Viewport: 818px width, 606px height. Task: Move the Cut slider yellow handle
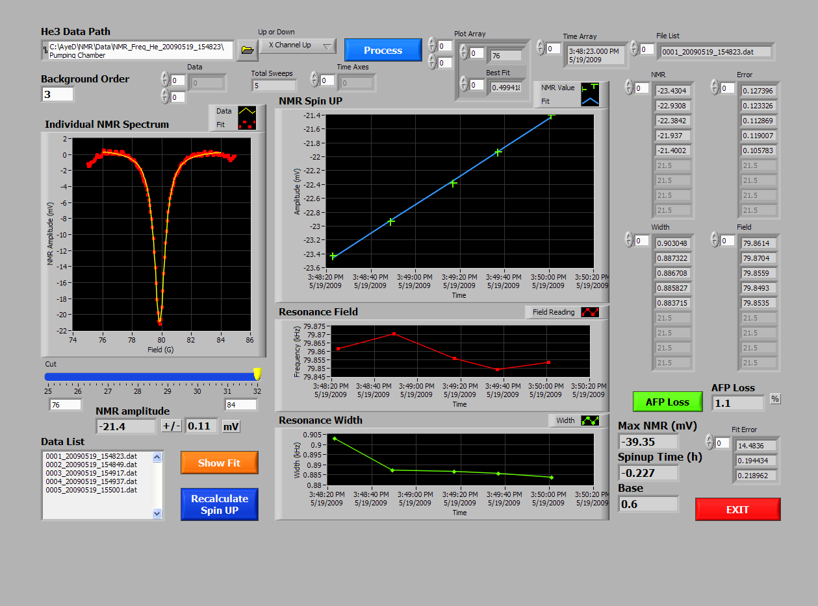click(257, 374)
